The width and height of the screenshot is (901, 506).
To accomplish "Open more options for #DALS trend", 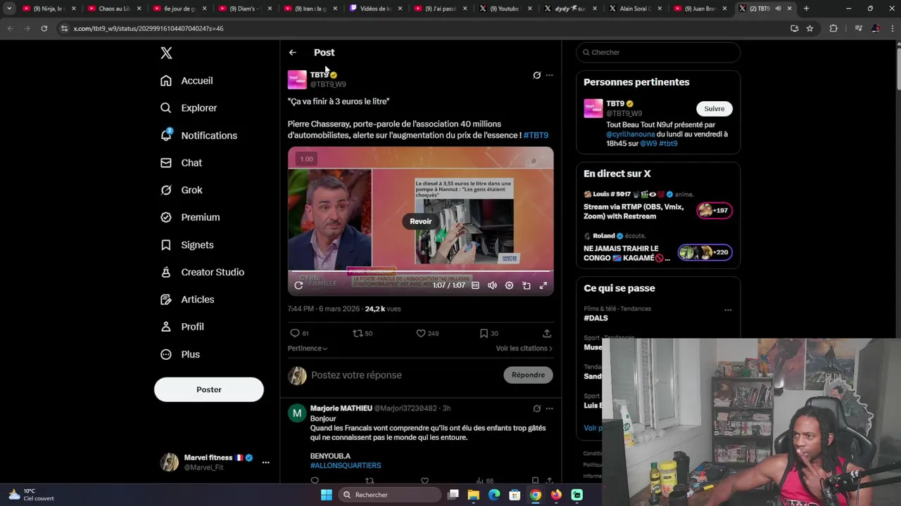I will pyautogui.click(x=728, y=310).
